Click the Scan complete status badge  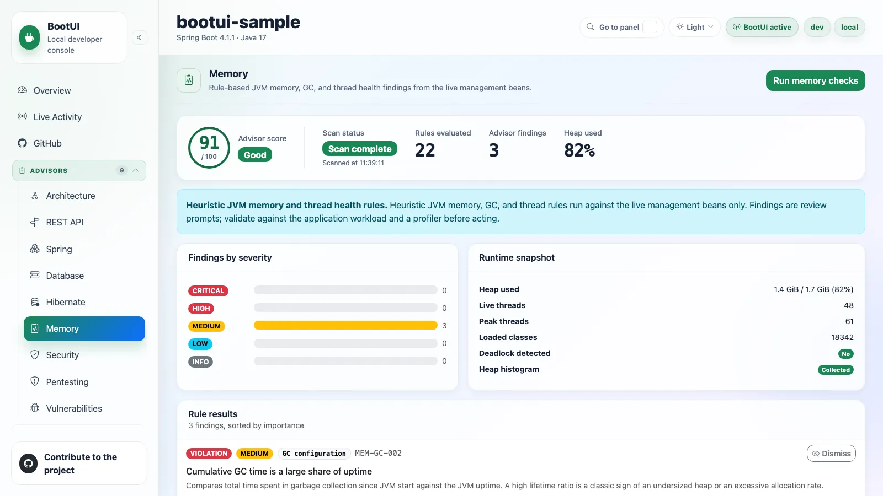pyautogui.click(x=360, y=149)
